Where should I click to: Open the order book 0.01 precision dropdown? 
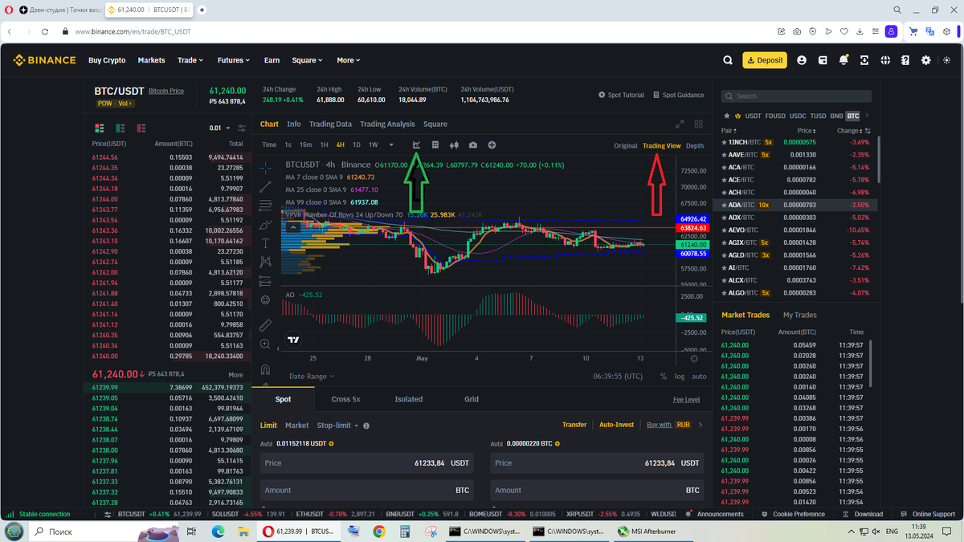pos(218,128)
